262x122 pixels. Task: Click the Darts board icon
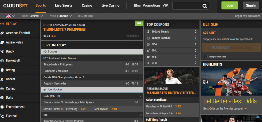click(2, 98)
